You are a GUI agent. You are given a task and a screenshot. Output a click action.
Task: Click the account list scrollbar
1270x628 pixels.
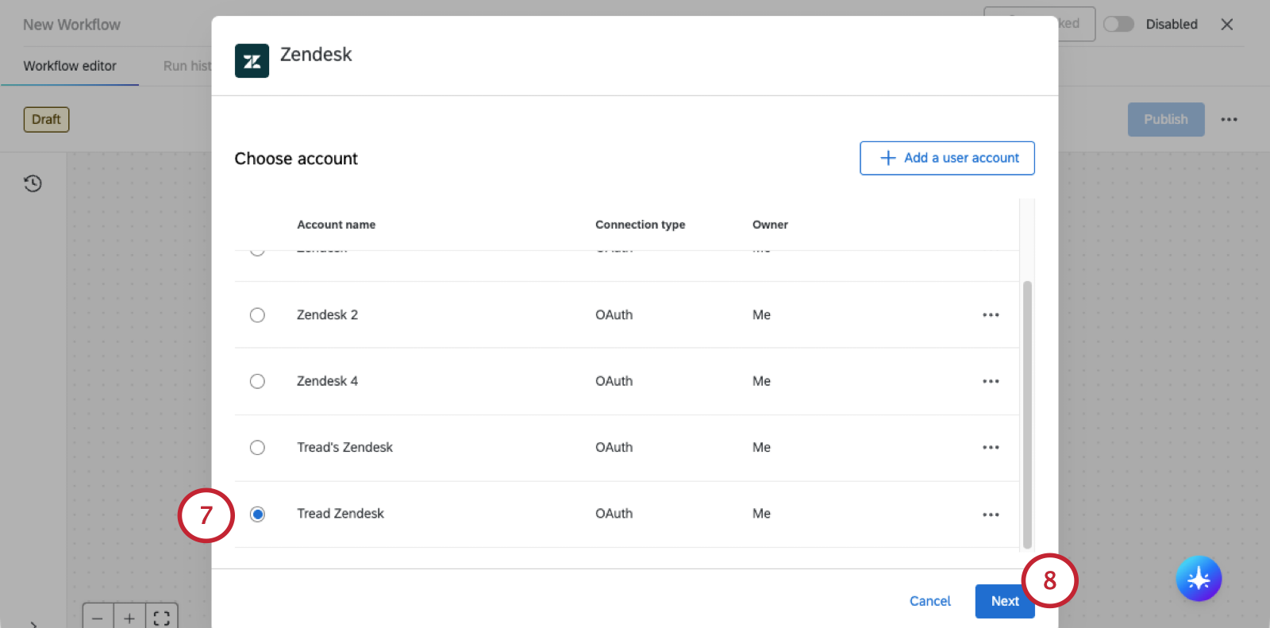coord(1027,414)
